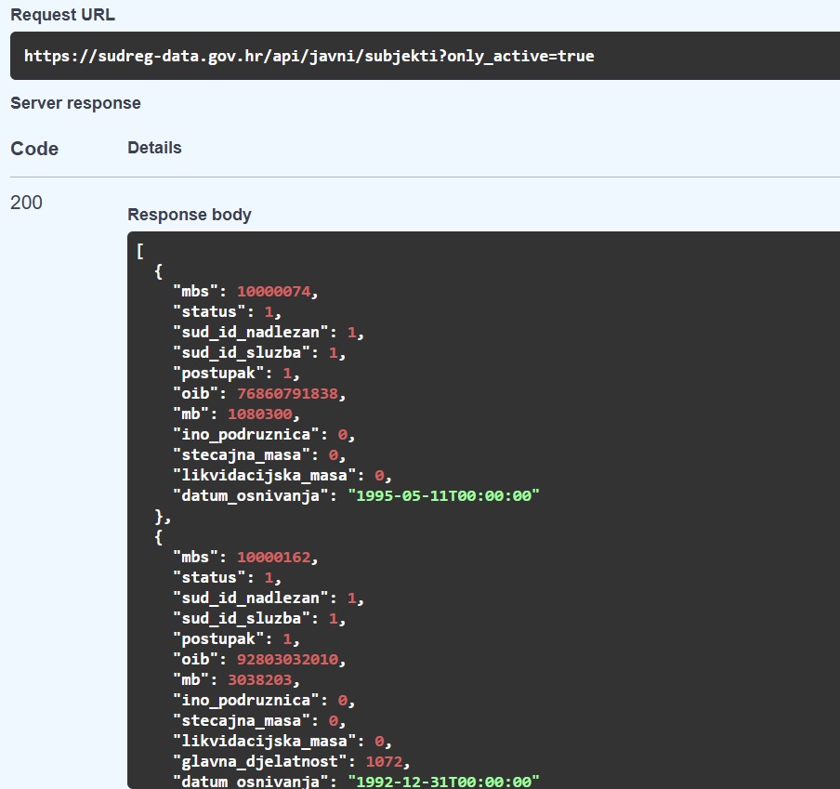Click the 200 status code

pos(26,203)
